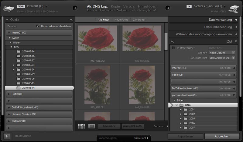Collapse the Intern01 (C:) source volume
The height and width of the screenshot is (142, 243).
click(x=9, y=33)
